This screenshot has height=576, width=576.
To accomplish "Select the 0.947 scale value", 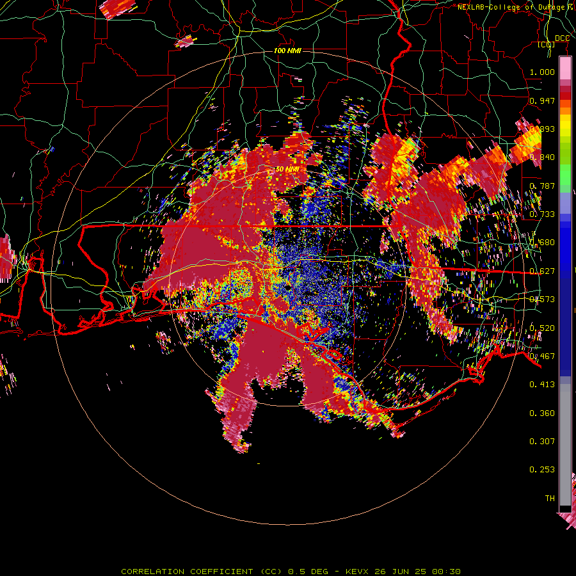I will pyautogui.click(x=542, y=100).
